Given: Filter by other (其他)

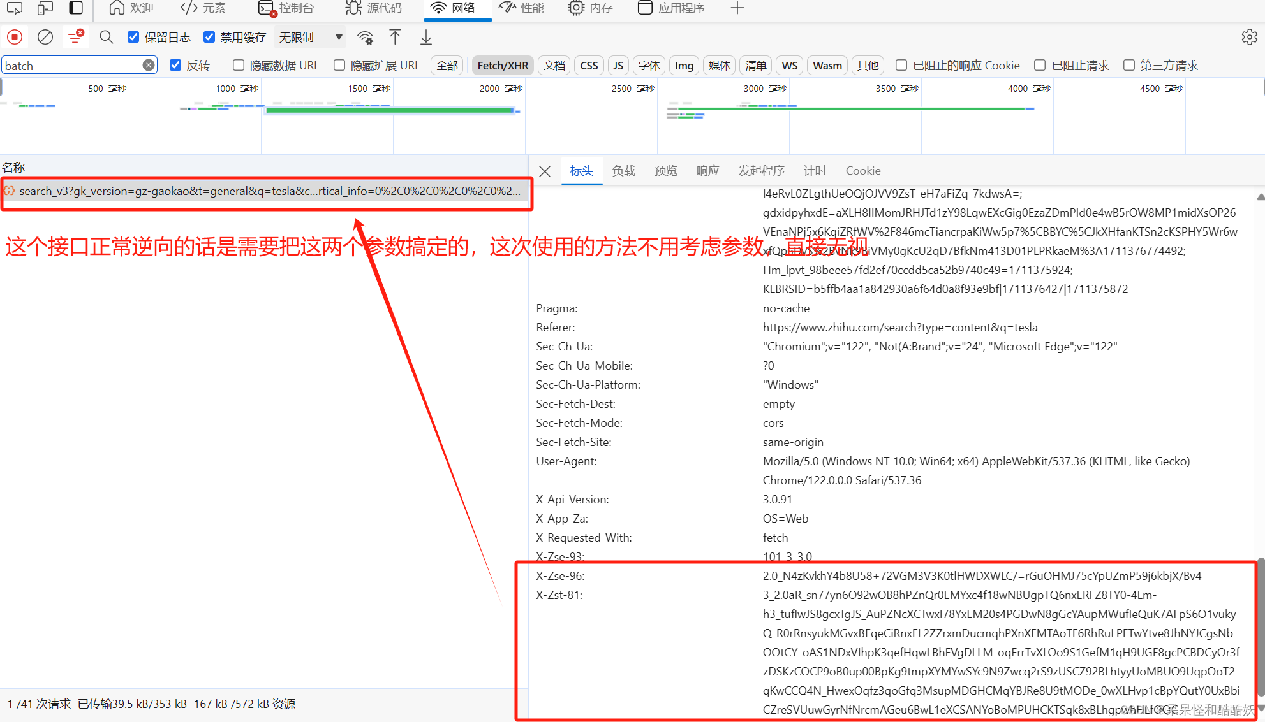Looking at the screenshot, I should point(868,66).
